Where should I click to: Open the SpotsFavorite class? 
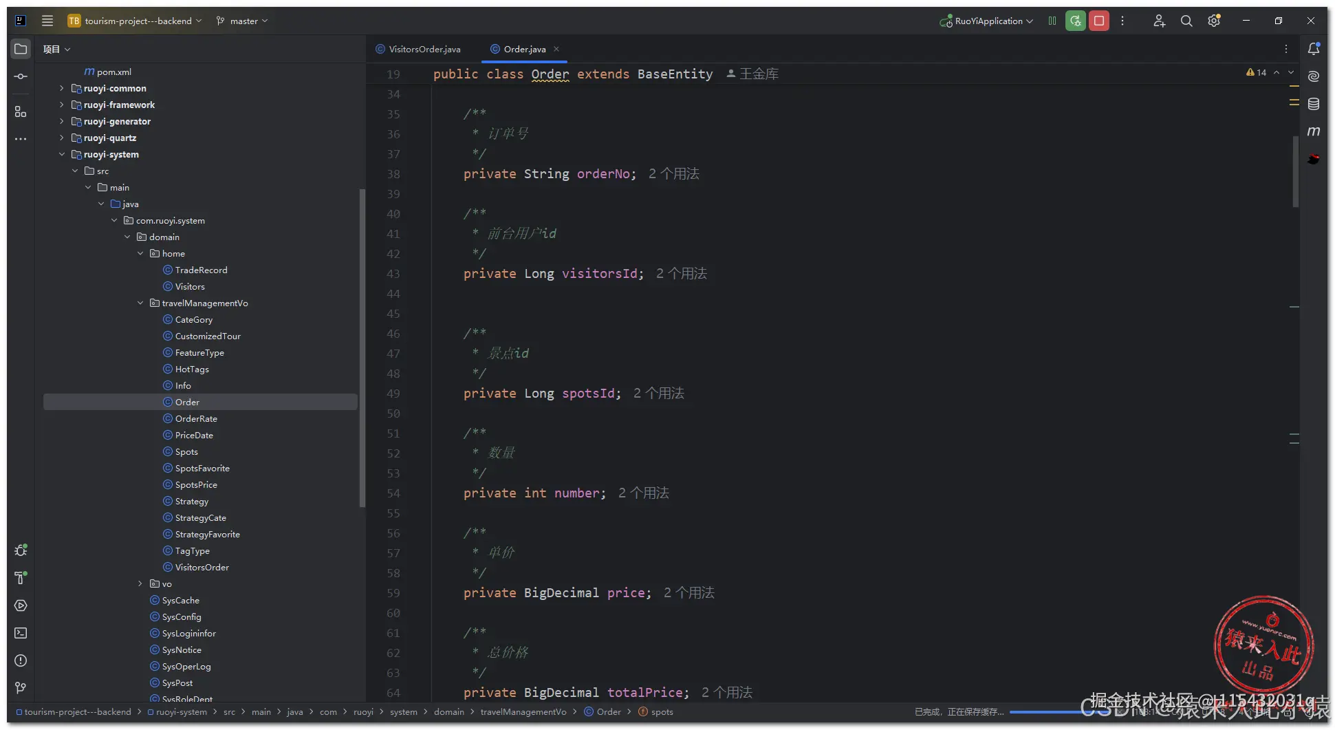point(196,468)
